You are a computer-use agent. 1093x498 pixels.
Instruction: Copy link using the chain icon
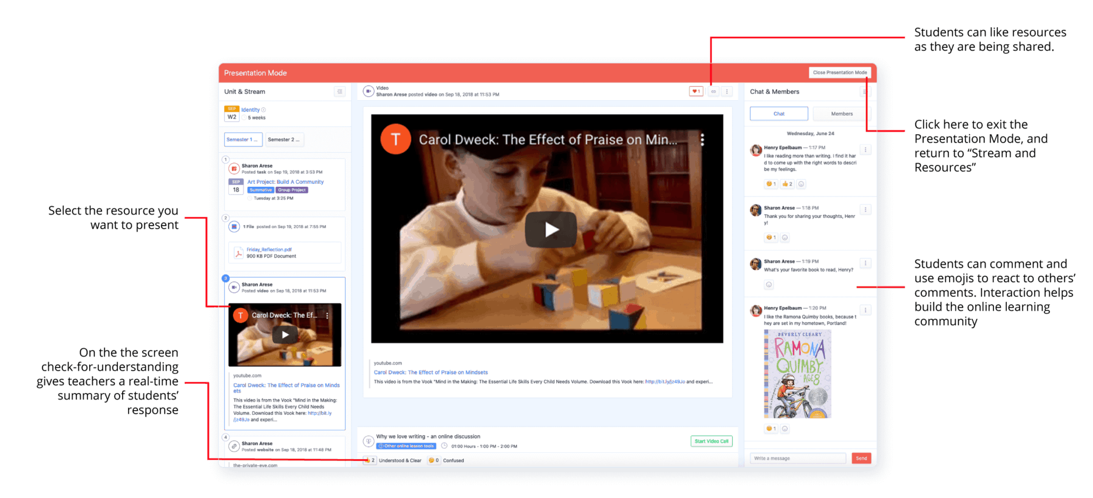713,92
